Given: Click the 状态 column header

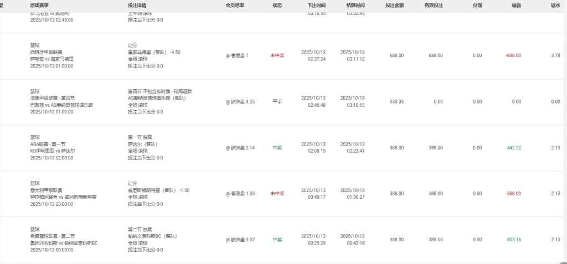Looking at the screenshot, I should [277, 5].
